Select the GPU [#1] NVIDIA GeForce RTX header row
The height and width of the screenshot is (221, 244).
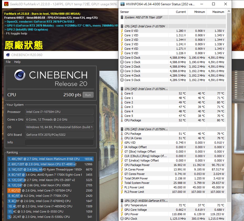[x=173, y=200]
